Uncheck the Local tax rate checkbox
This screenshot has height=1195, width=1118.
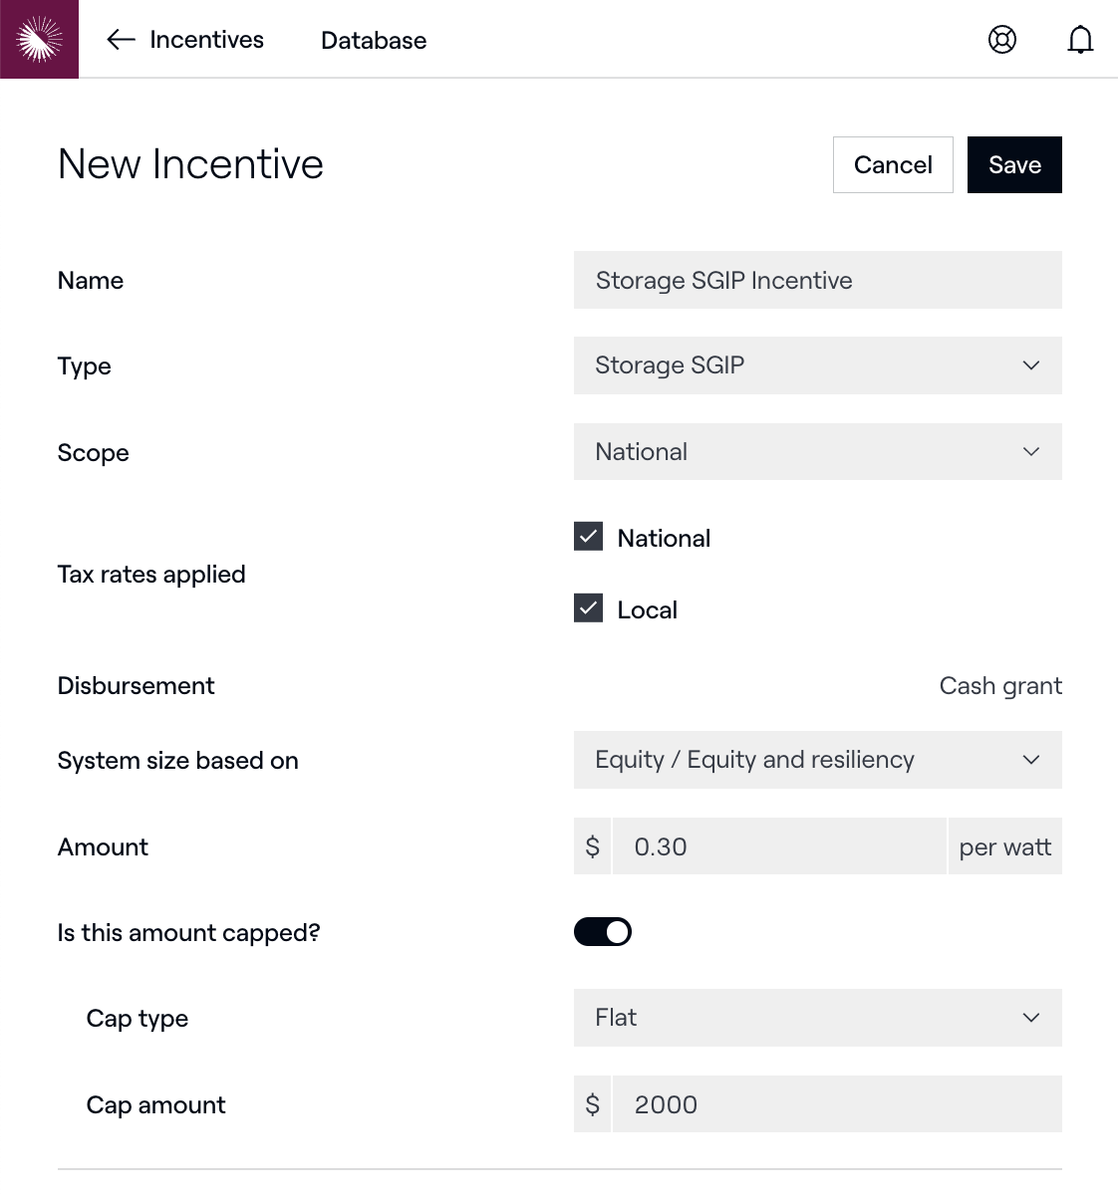tap(589, 608)
